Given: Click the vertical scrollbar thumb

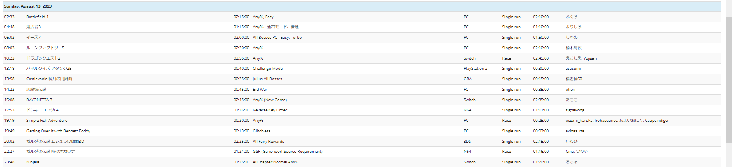Looking at the screenshot, I should click(x=729, y=79).
